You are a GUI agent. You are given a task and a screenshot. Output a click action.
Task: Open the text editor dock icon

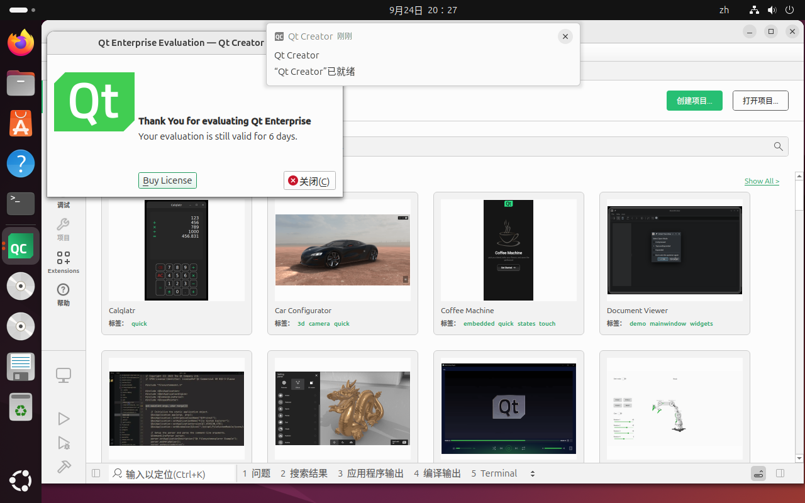(21, 367)
